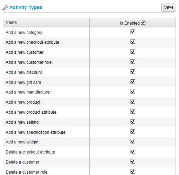Disable Add a new specification attribute

pos(133,132)
